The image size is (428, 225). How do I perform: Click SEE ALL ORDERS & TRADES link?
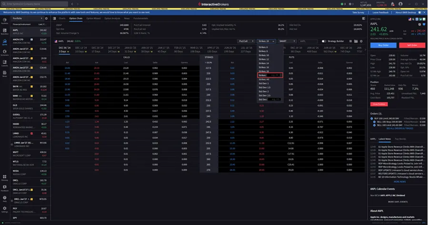pos(399,128)
